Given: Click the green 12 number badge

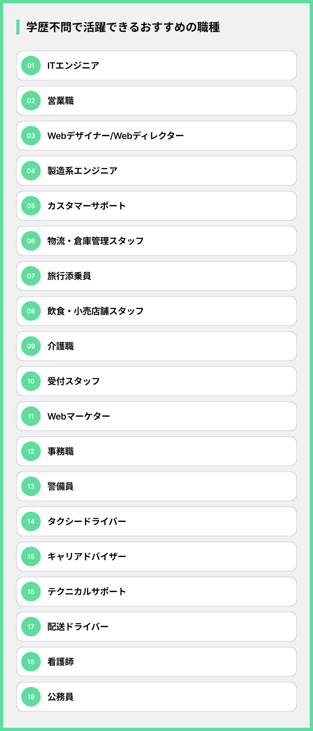Looking at the screenshot, I should point(31,451).
